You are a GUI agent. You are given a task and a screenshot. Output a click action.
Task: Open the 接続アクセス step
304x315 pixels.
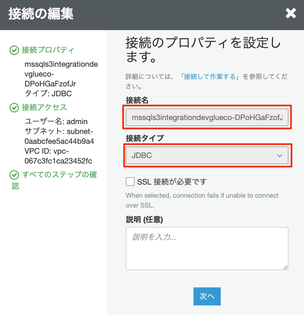pos(44,107)
